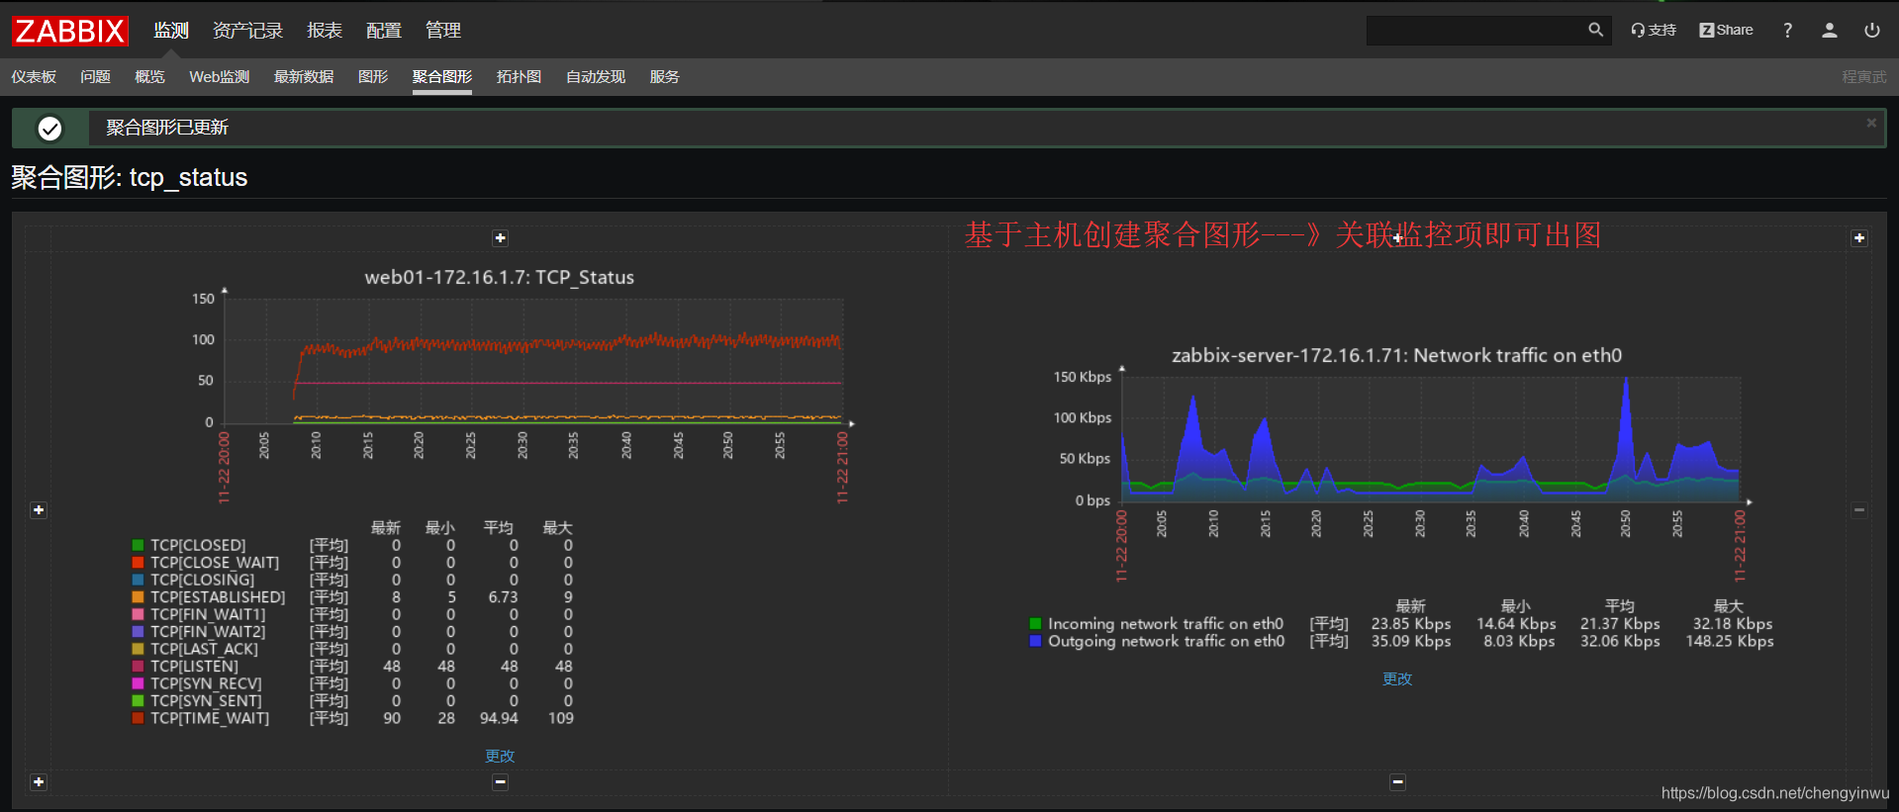
Task: Go to 最新数据 submenu
Action: pyautogui.click(x=304, y=76)
